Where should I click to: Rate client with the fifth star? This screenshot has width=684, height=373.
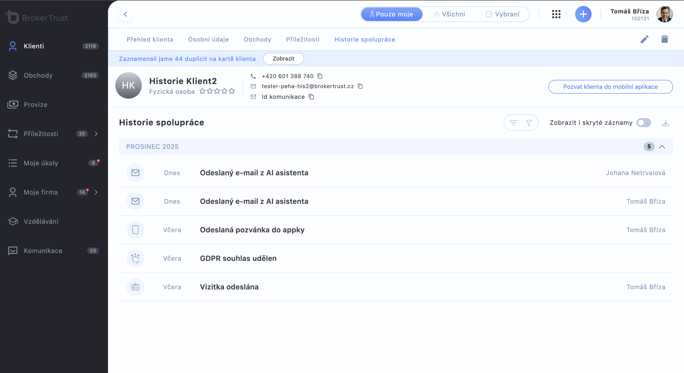click(232, 91)
